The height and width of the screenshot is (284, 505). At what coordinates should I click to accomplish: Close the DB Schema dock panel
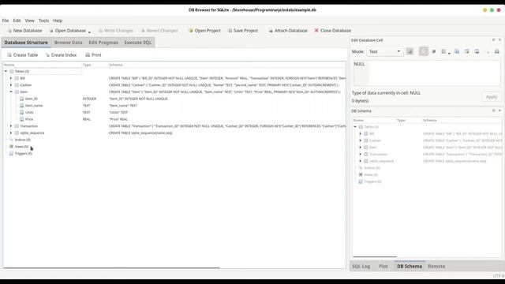click(x=499, y=110)
